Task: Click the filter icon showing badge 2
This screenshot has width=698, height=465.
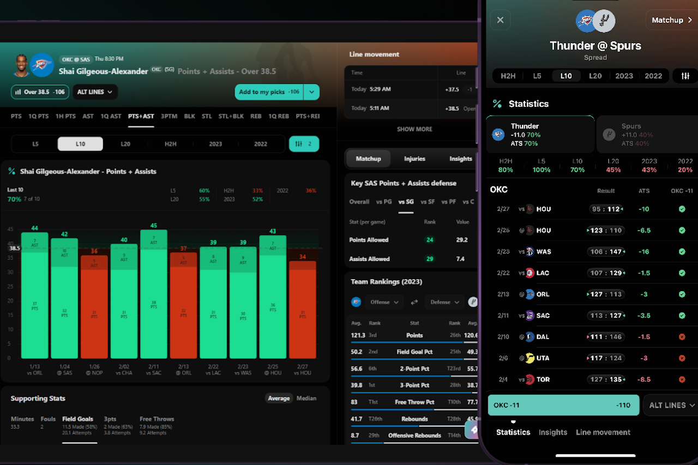Action: (x=304, y=143)
